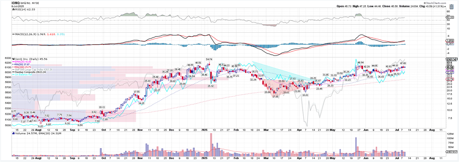Click the 10.11 price annotation
Image resolution: width=459 pixels, height=162 pixels.
tap(102, 107)
